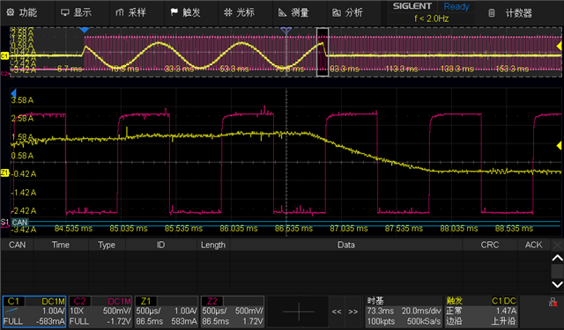564x330 pixels.
Task: Click the C1 DC1M coupling label
Action: click(53, 301)
